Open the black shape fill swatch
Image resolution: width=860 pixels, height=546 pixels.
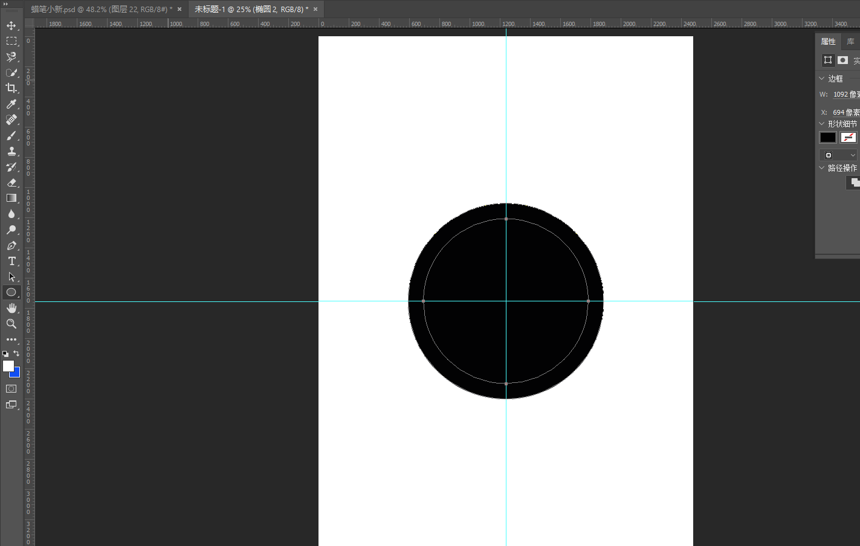[828, 138]
